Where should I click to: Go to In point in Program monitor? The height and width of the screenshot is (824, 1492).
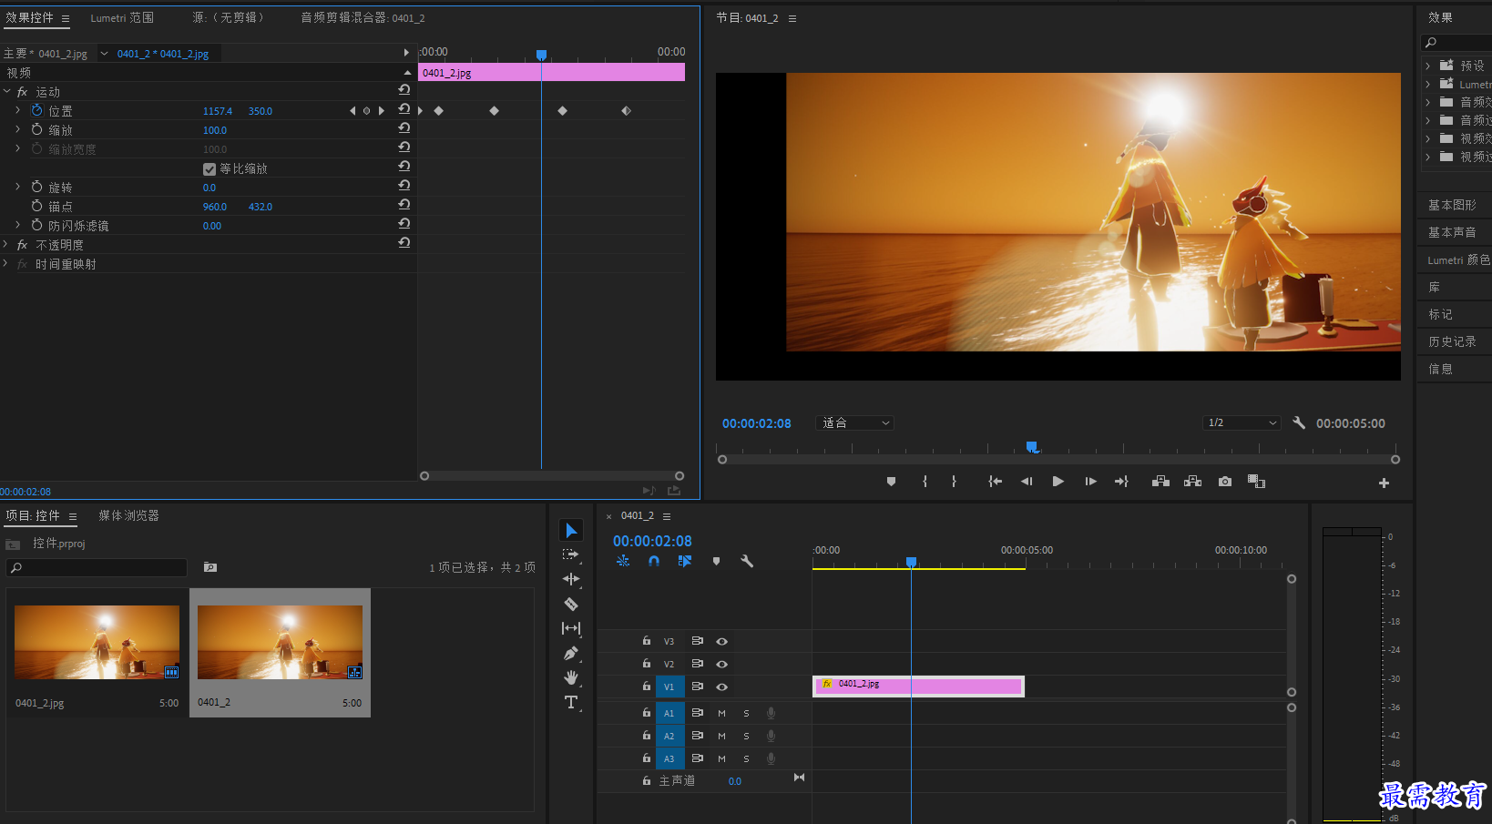(995, 482)
